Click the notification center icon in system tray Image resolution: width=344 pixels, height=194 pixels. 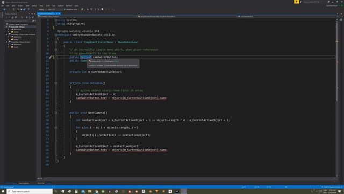340,191
